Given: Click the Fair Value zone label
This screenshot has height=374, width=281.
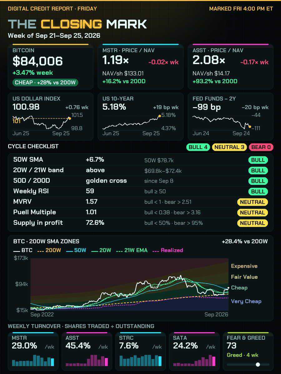Looking at the screenshot, I should [x=244, y=277].
